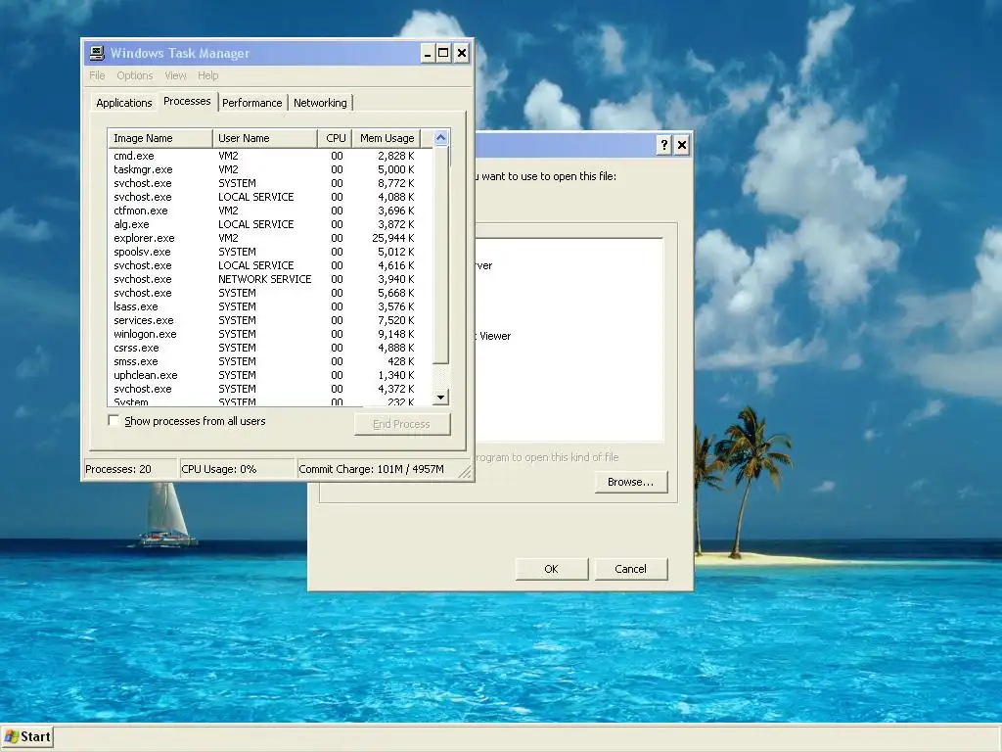The height and width of the screenshot is (752, 1002).
Task: Minimize the Task Manager window
Action: pos(428,53)
